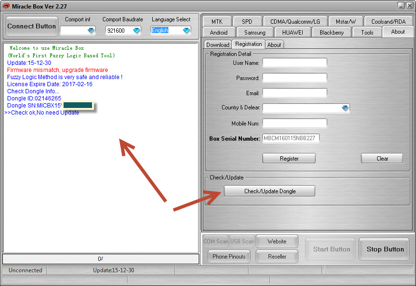Open the Comport inf dropdown arrow
The image size is (416, 286).
(x=91, y=30)
